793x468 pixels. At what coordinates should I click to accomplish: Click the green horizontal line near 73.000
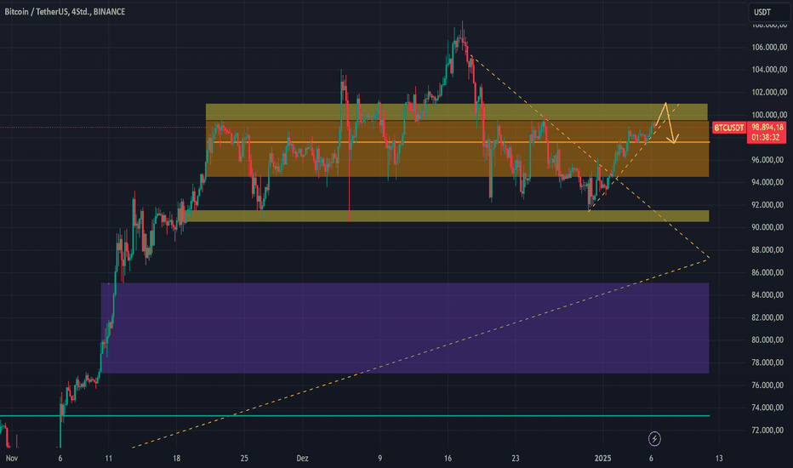340,416
